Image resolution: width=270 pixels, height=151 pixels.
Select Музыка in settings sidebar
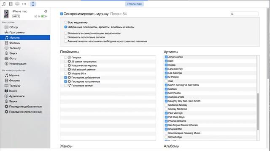coord(25,37)
